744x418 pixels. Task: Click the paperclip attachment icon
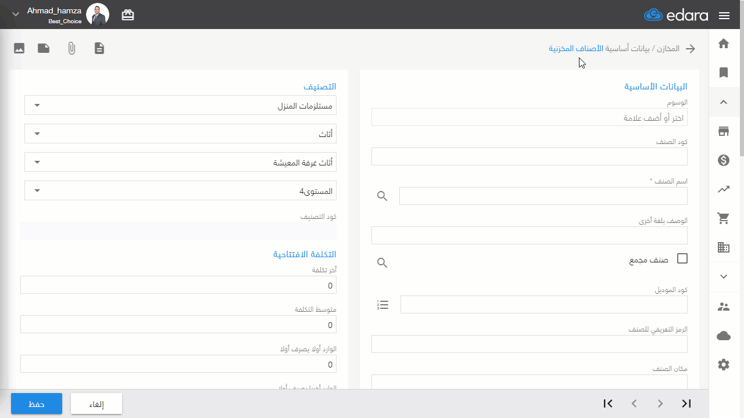(71, 48)
